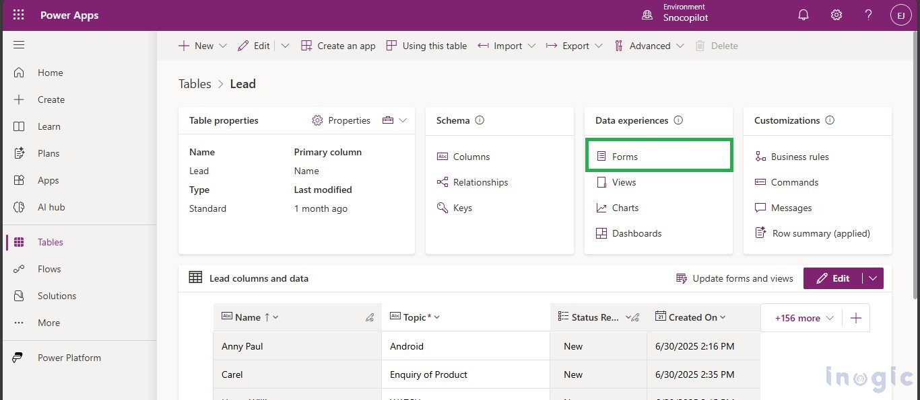Screen dimensions: 920x400
Task: Select the Enquiry of Product cell
Action: pos(465,374)
